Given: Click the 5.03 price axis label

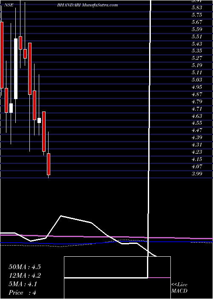Looking at the screenshot, I should (197, 80).
